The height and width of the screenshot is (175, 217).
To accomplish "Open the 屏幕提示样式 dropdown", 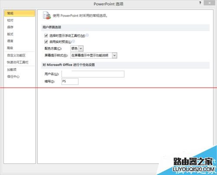I will pyautogui.click(x=94, y=56).
